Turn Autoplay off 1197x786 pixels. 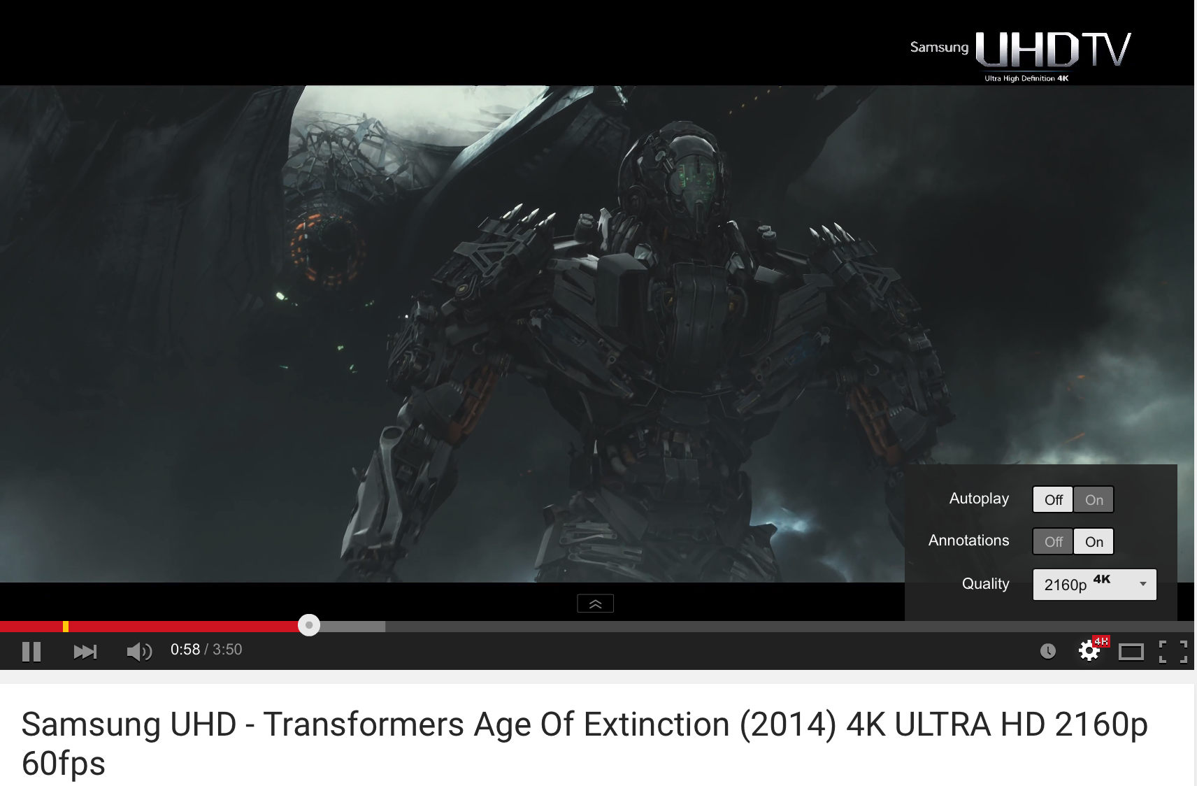(x=1053, y=499)
